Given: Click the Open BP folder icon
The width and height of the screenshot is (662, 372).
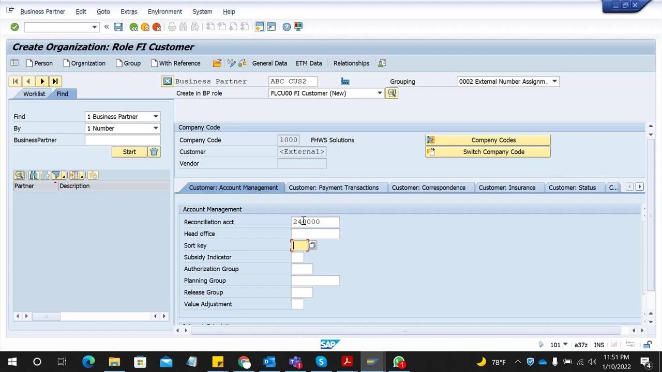Looking at the screenshot, I should click(x=217, y=63).
